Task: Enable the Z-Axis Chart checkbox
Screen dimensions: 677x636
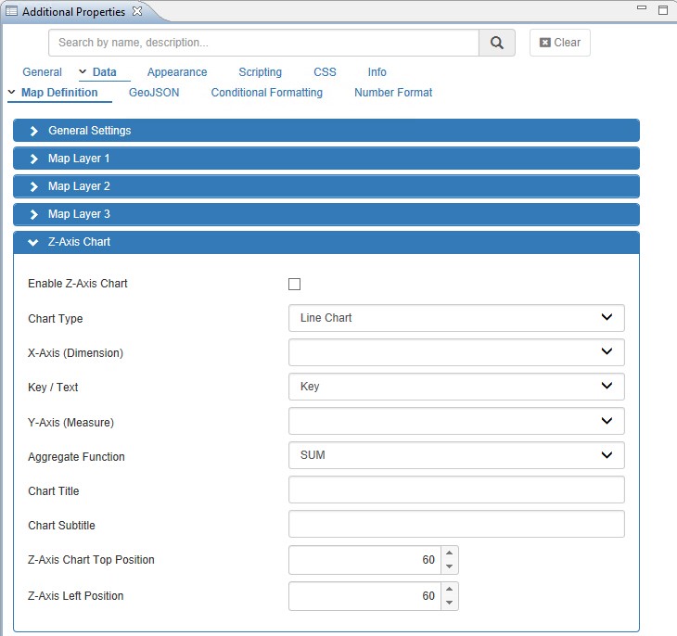Action: tap(295, 284)
